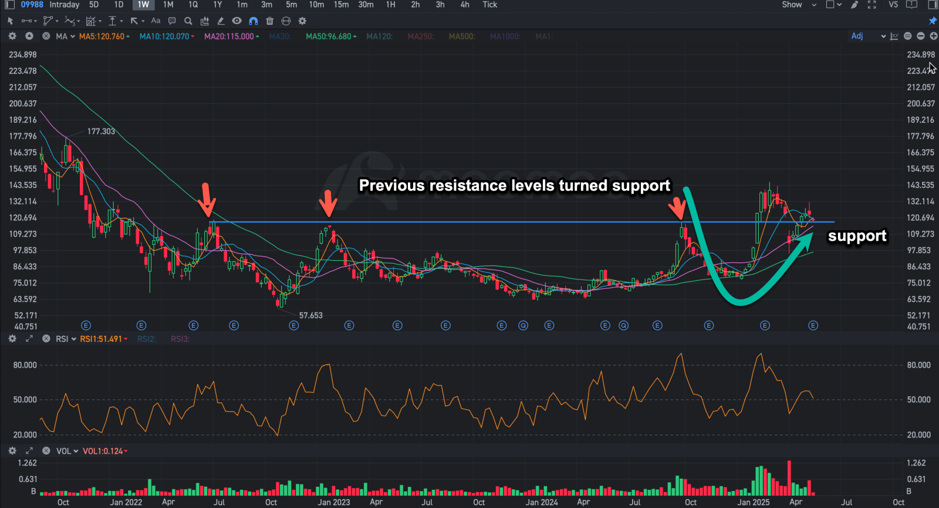Viewport: 939px width, 508px height.
Task: Toggle drawings visibility with eye icon
Action: [x=237, y=21]
